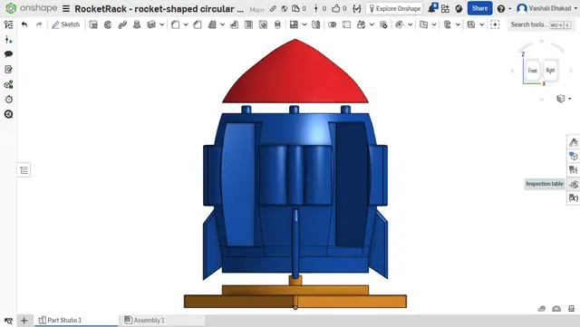Image resolution: width=580 pixels, height=327 pixels.
Task: Open the Help menu
Action: 504,8
